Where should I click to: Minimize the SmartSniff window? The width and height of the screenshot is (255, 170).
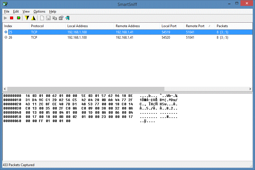(229, 4)
